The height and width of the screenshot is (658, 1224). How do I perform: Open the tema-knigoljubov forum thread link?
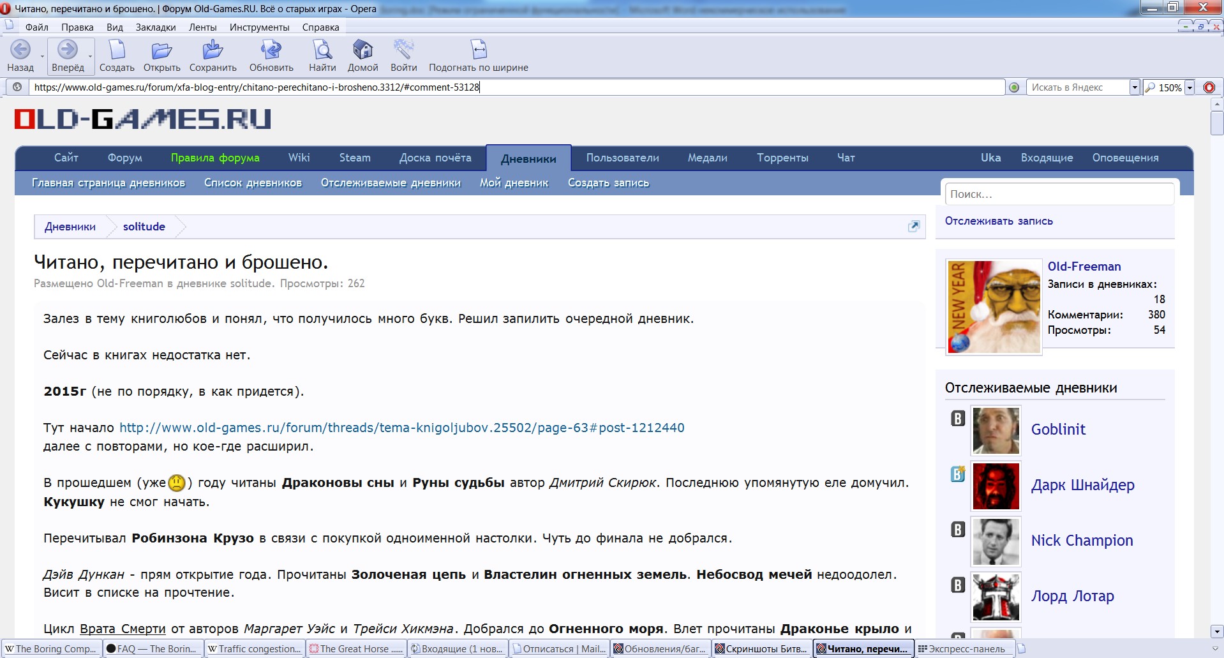coord(401,428)
